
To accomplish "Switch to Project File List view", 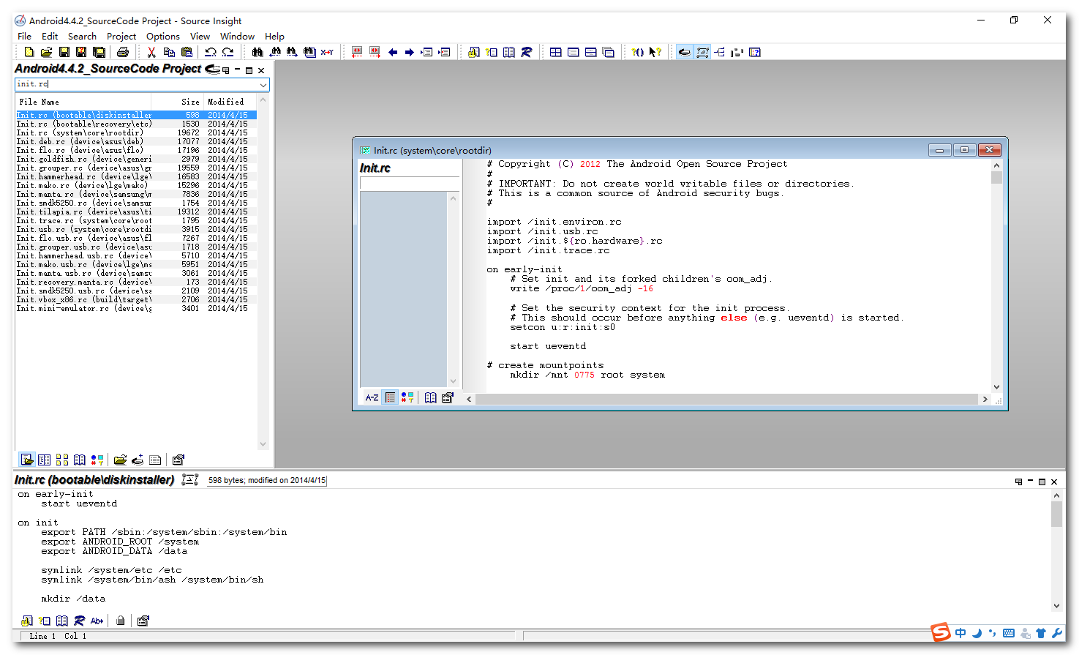I will tap(27, 460).
